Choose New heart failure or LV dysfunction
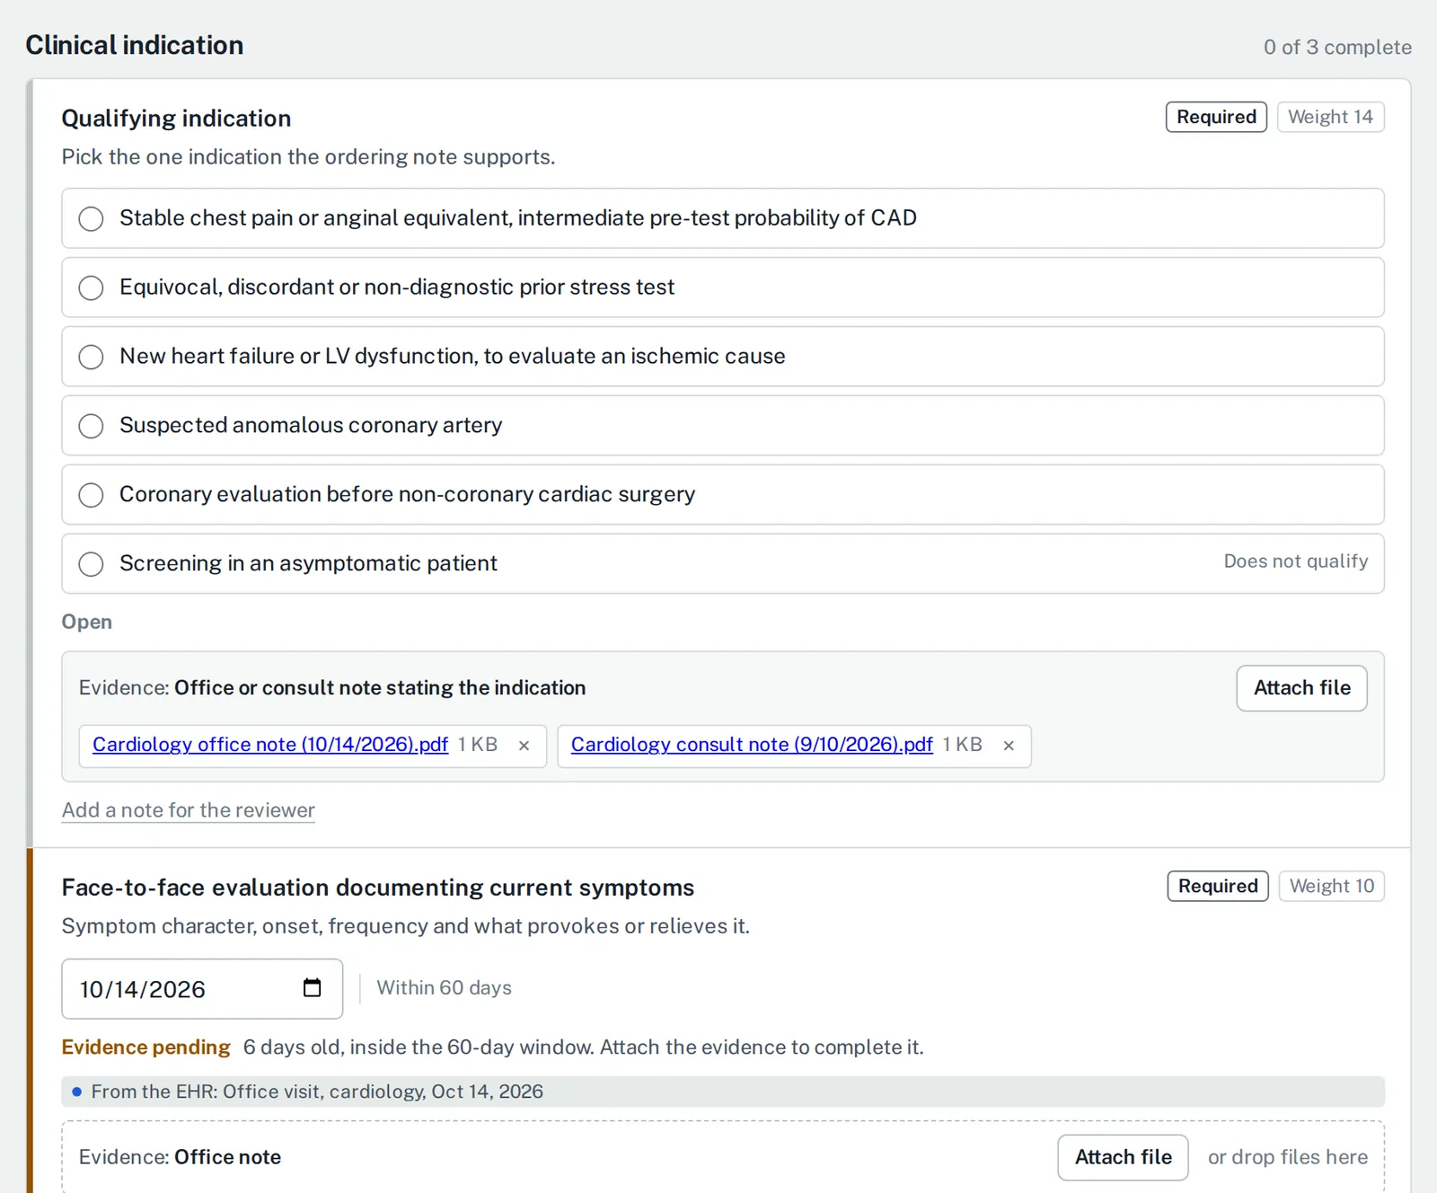This screenshot has width=1437, height=1193. coord(723,357)
